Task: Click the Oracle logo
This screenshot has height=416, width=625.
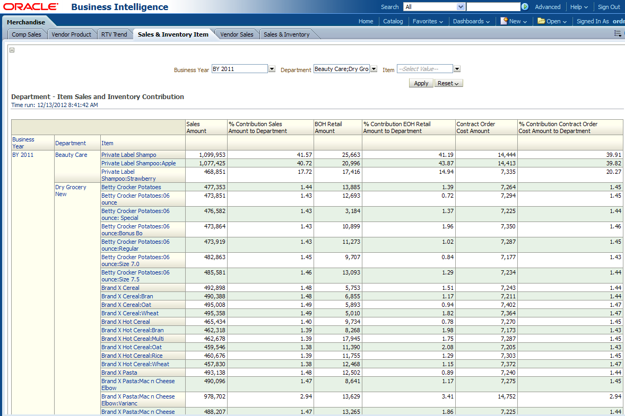Action: (31, 7)
